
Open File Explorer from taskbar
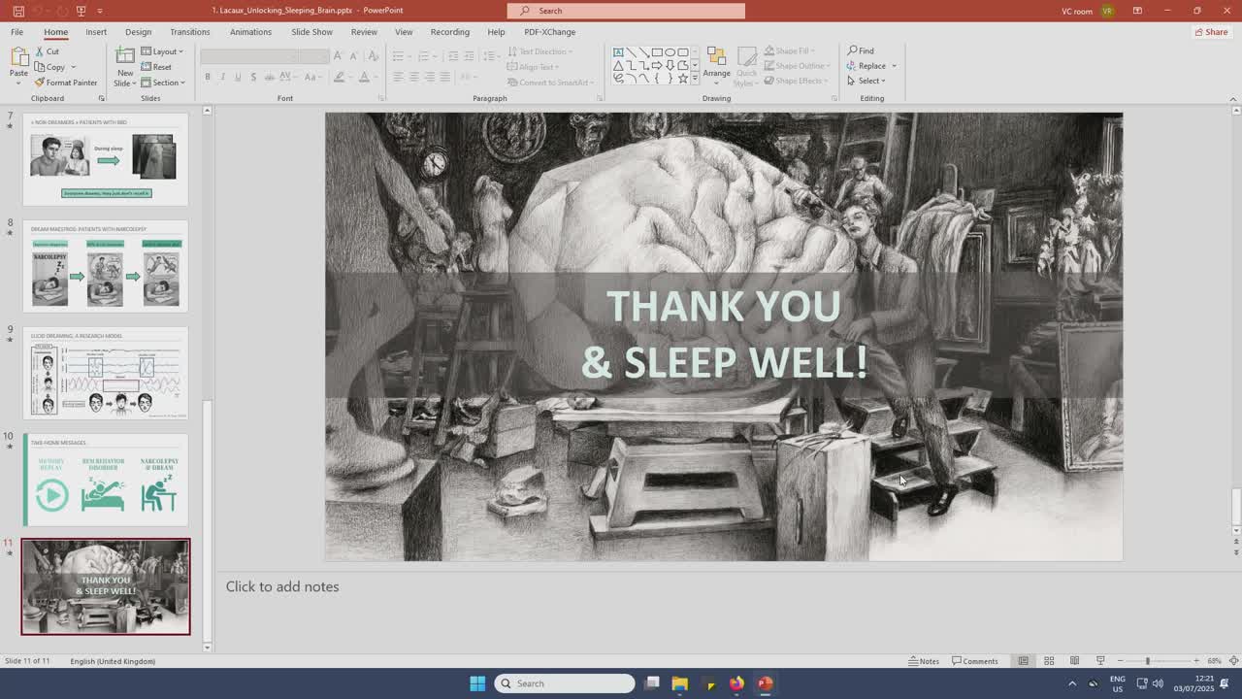[x=680, y=683]
